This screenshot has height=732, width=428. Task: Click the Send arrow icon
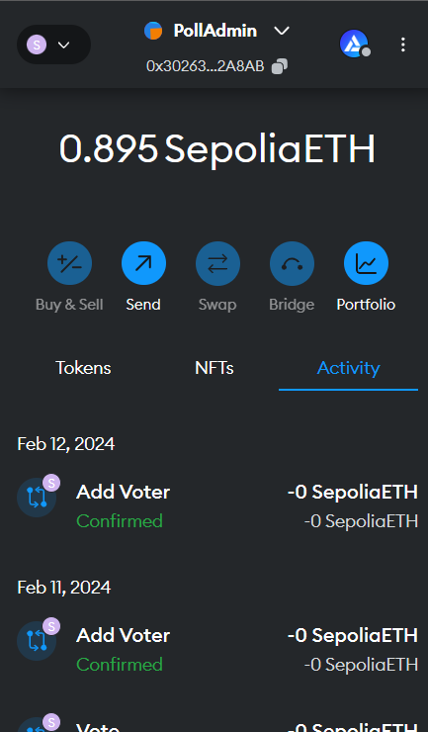click(x=143, y=263)
